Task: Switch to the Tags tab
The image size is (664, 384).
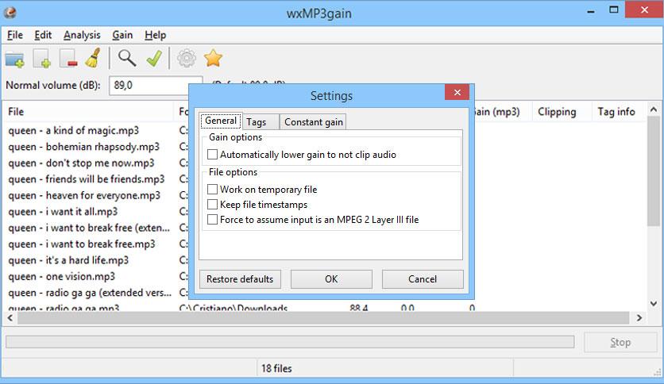Action: (x=260, y=122)
